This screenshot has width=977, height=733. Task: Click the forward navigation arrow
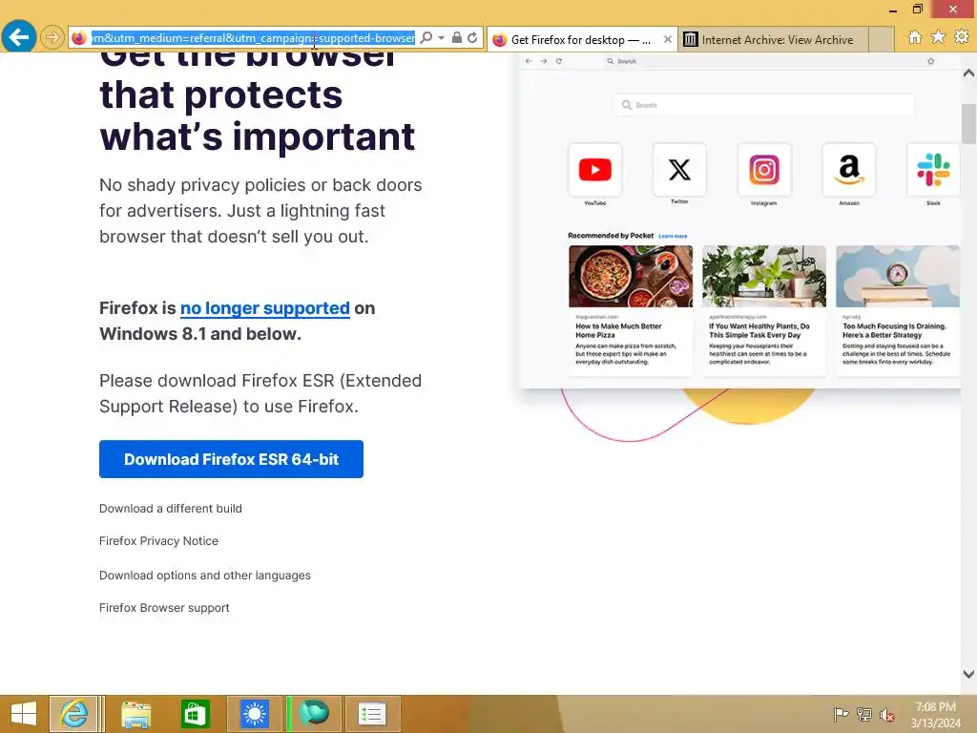(x=52, y=37)
